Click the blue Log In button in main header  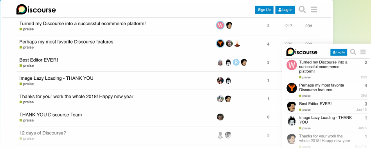click(285, 10)
